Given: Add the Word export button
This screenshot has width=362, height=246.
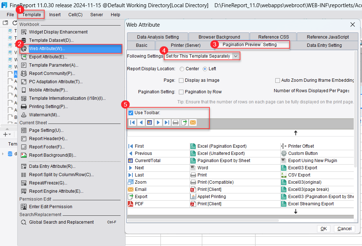Looking at the screenshot, I should point(199,168).
